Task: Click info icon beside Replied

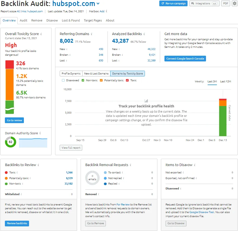Action: (119, 184)
